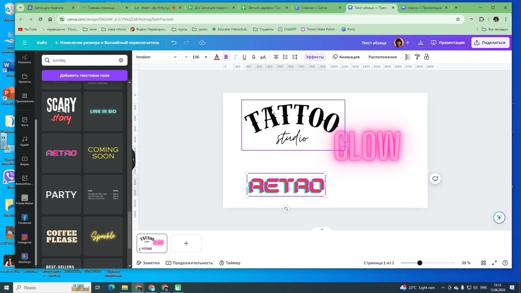This screenshot has height=293, width=521.
Task: Open Facebook app in sidebar
Action: click(24, 219)
